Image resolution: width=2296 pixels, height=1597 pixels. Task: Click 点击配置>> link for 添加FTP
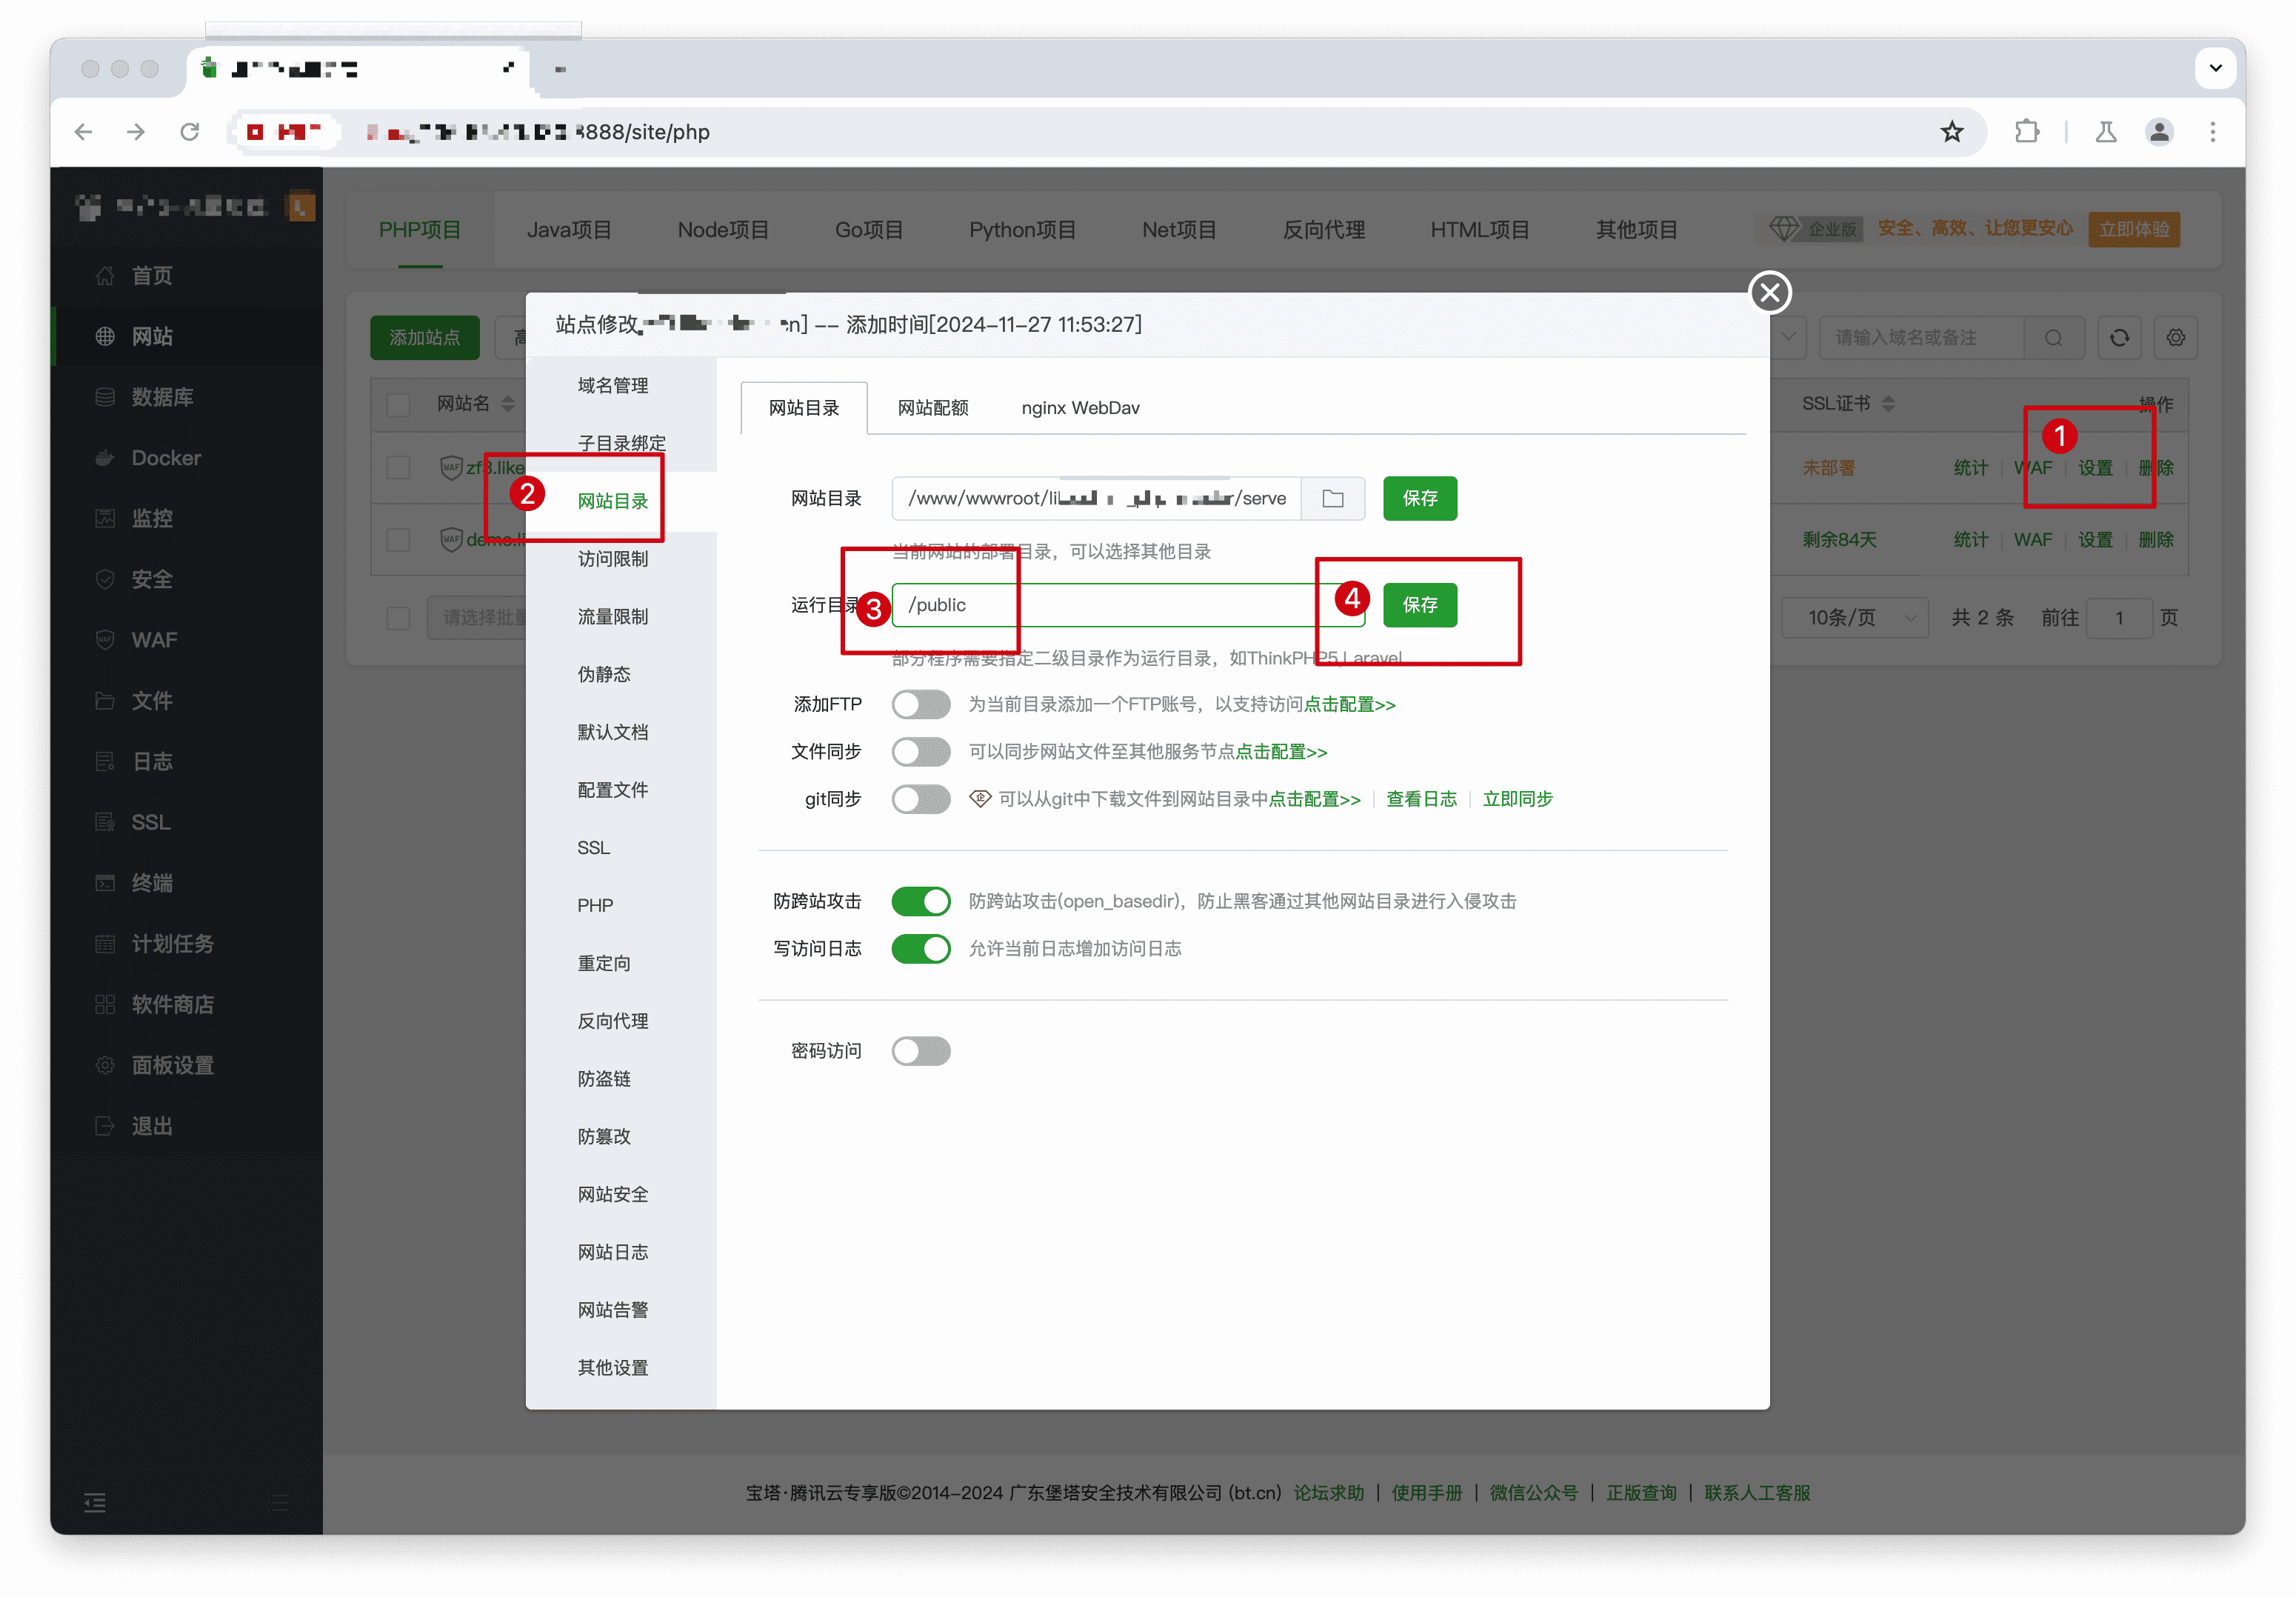click(x=1349, y=705)
